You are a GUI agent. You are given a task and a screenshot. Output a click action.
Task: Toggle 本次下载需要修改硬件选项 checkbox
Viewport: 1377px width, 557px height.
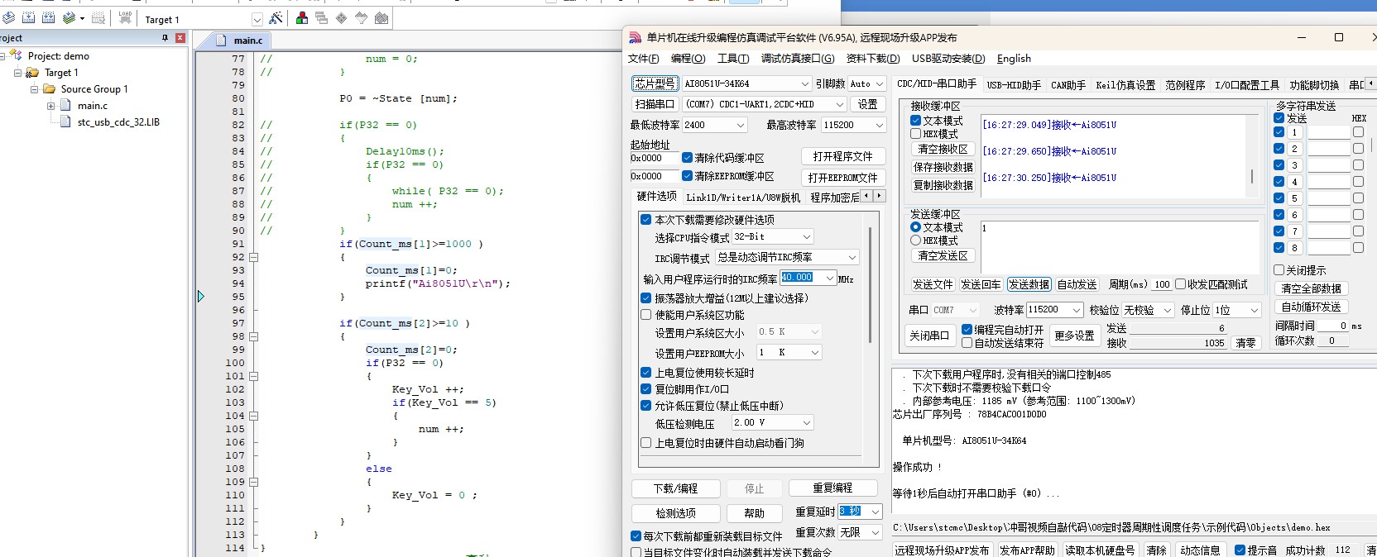pyautogui.click(x=646, y=220)
